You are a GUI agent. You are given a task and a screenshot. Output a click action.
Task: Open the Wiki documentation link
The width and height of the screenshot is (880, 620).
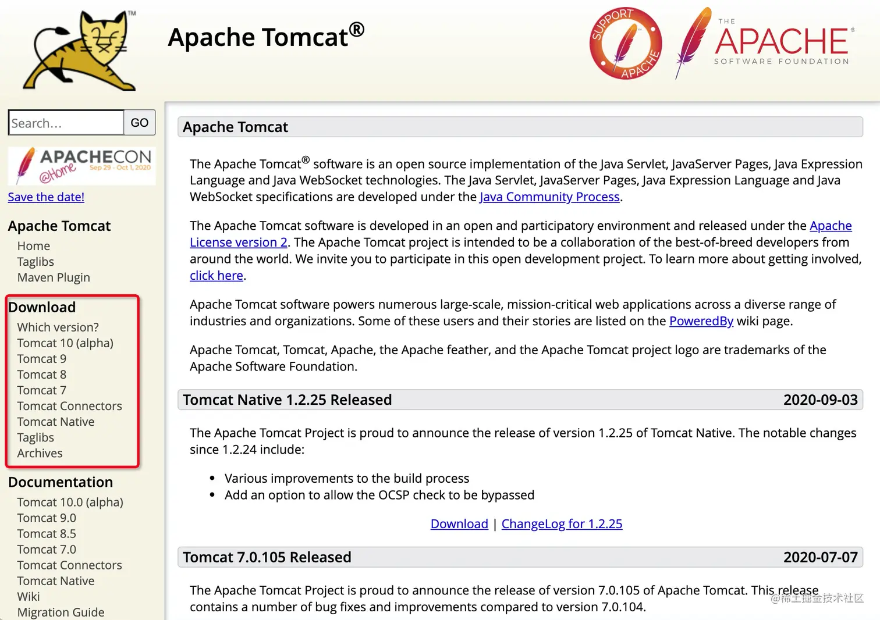point(29,596)
